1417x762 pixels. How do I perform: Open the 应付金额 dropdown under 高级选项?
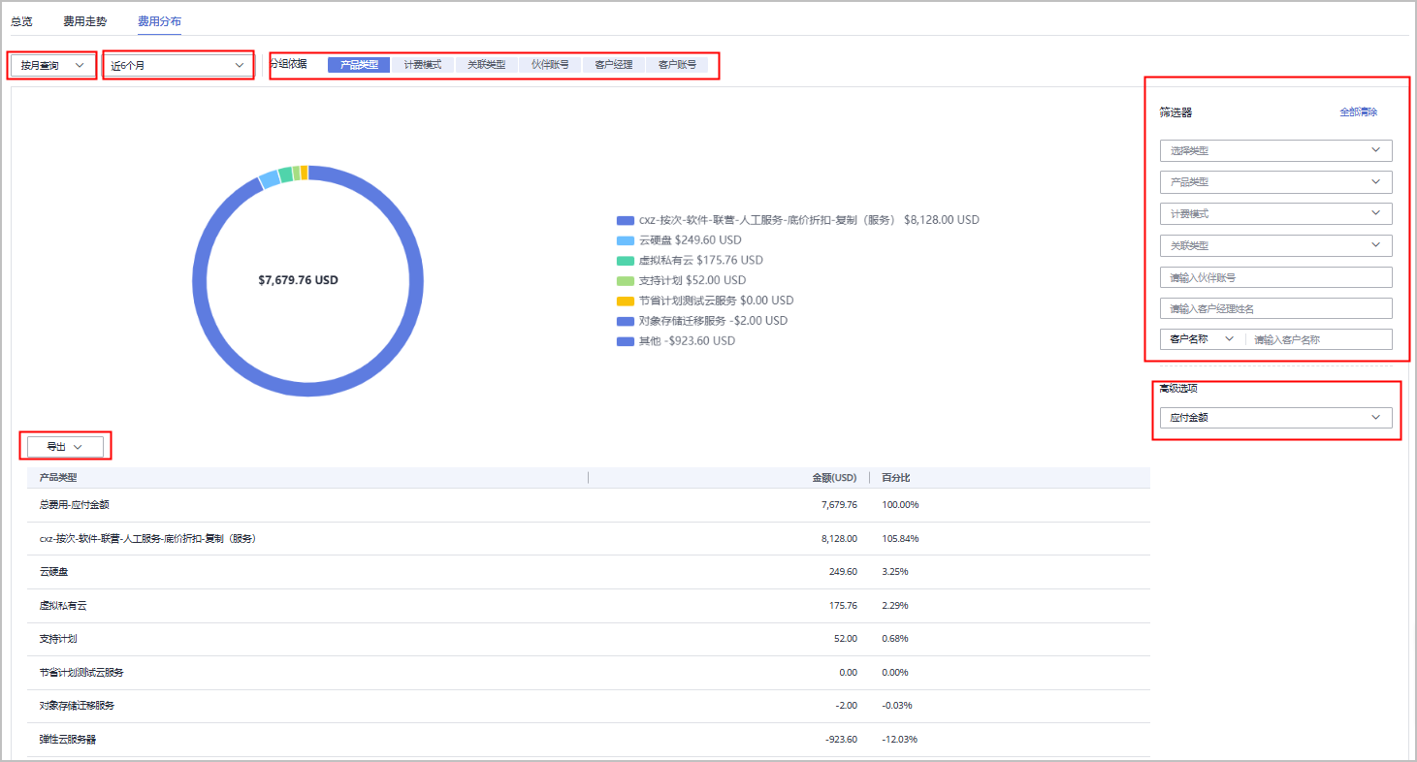(x=1275, y=418)
